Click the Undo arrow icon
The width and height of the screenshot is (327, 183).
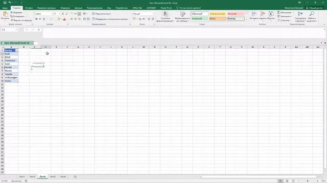10,3
